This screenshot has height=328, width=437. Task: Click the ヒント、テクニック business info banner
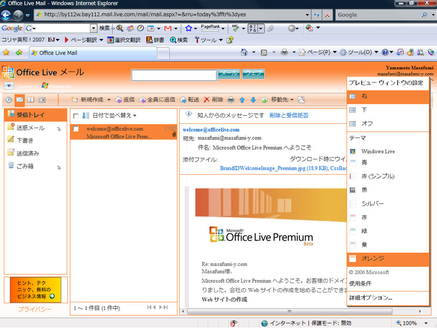point(36,290)
